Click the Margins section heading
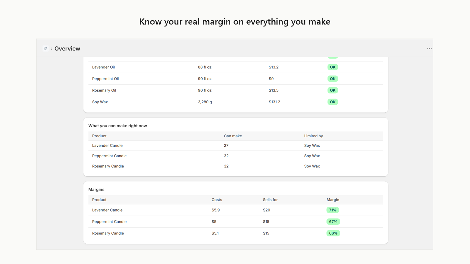The width and height of the screenshot is (470, 264). 96,189
